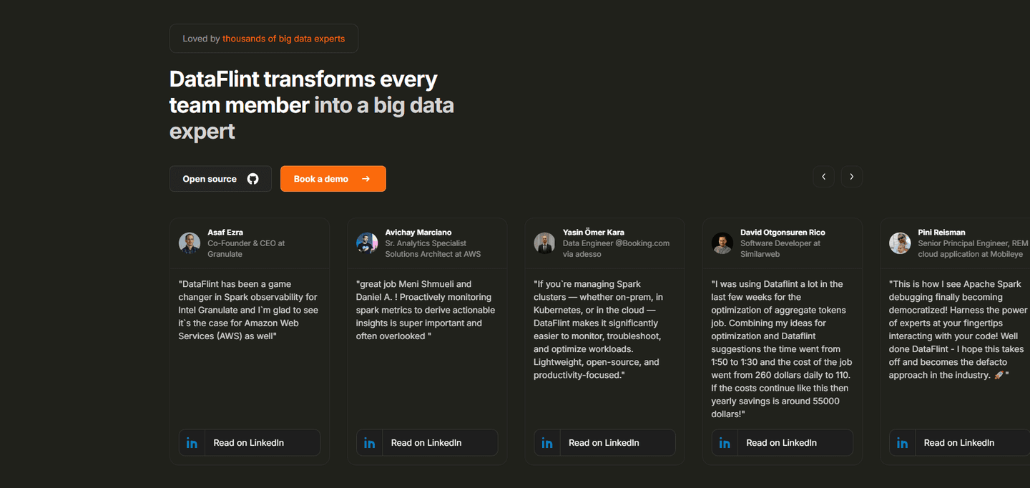Viewport: 1030px width, 488px height.
Task: Advance testimonials with the right chevron
Action: pos(851,177)
